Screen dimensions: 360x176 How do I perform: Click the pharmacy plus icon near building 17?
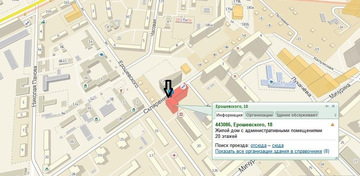[174, 156]
